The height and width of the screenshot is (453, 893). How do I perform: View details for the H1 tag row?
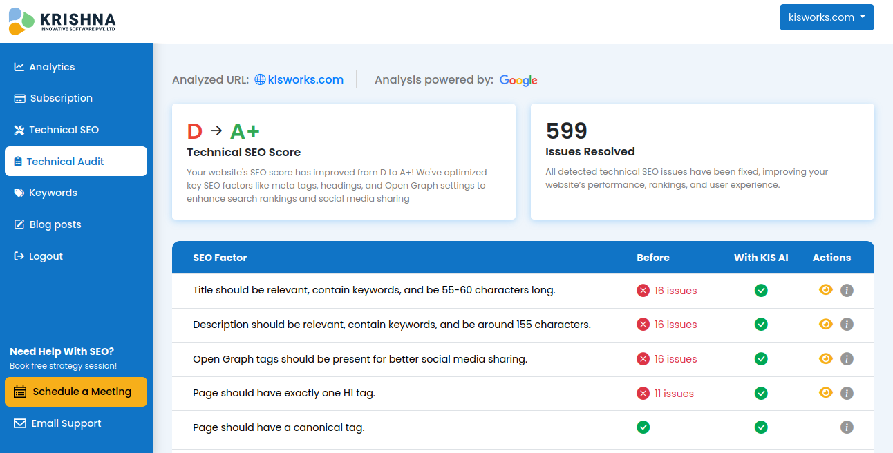[x=825, y=393]
